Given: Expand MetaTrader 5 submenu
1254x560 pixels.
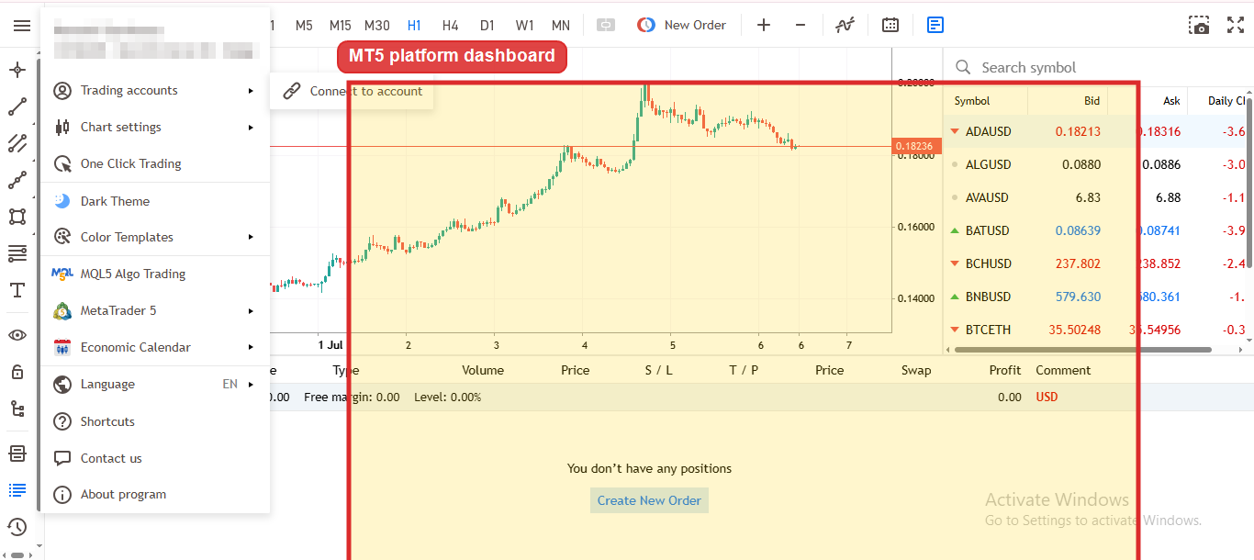Looking at the screenshot, I should pos(155,310).
